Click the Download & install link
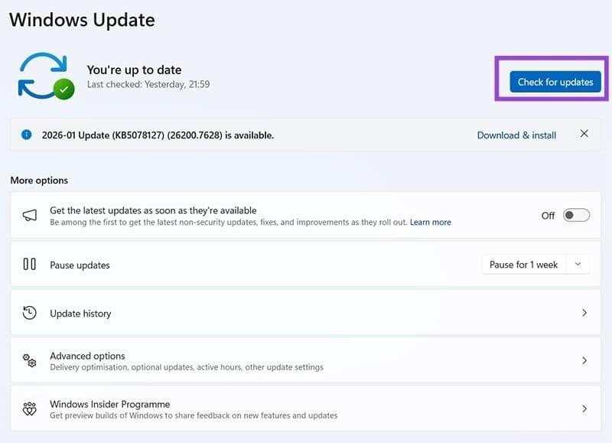The image size is (612, 443). [516, 135]
